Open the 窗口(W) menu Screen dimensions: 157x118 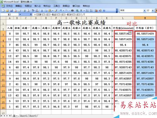point(76,6)
